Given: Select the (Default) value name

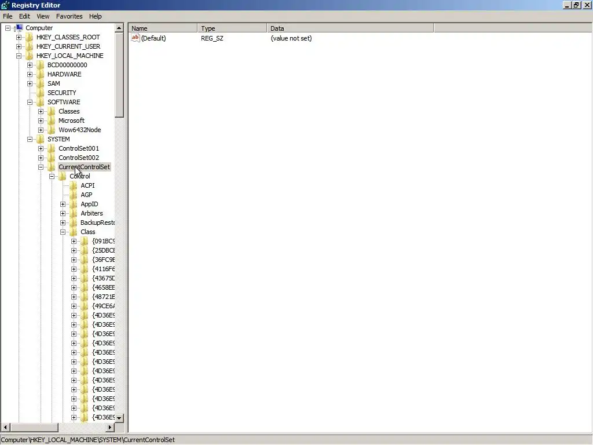Looking at the screenshot, I should point(153,38).
